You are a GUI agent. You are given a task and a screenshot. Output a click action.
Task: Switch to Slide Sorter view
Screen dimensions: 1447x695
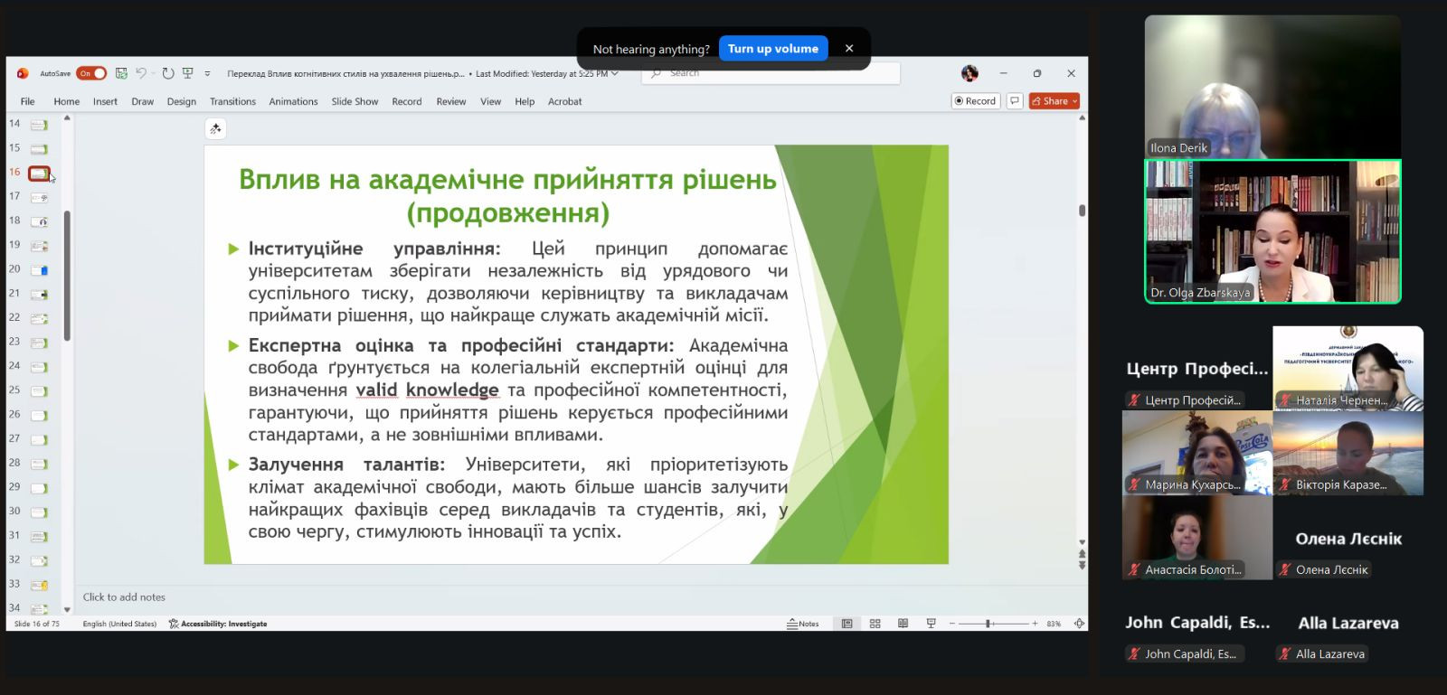tap(875, 624)
